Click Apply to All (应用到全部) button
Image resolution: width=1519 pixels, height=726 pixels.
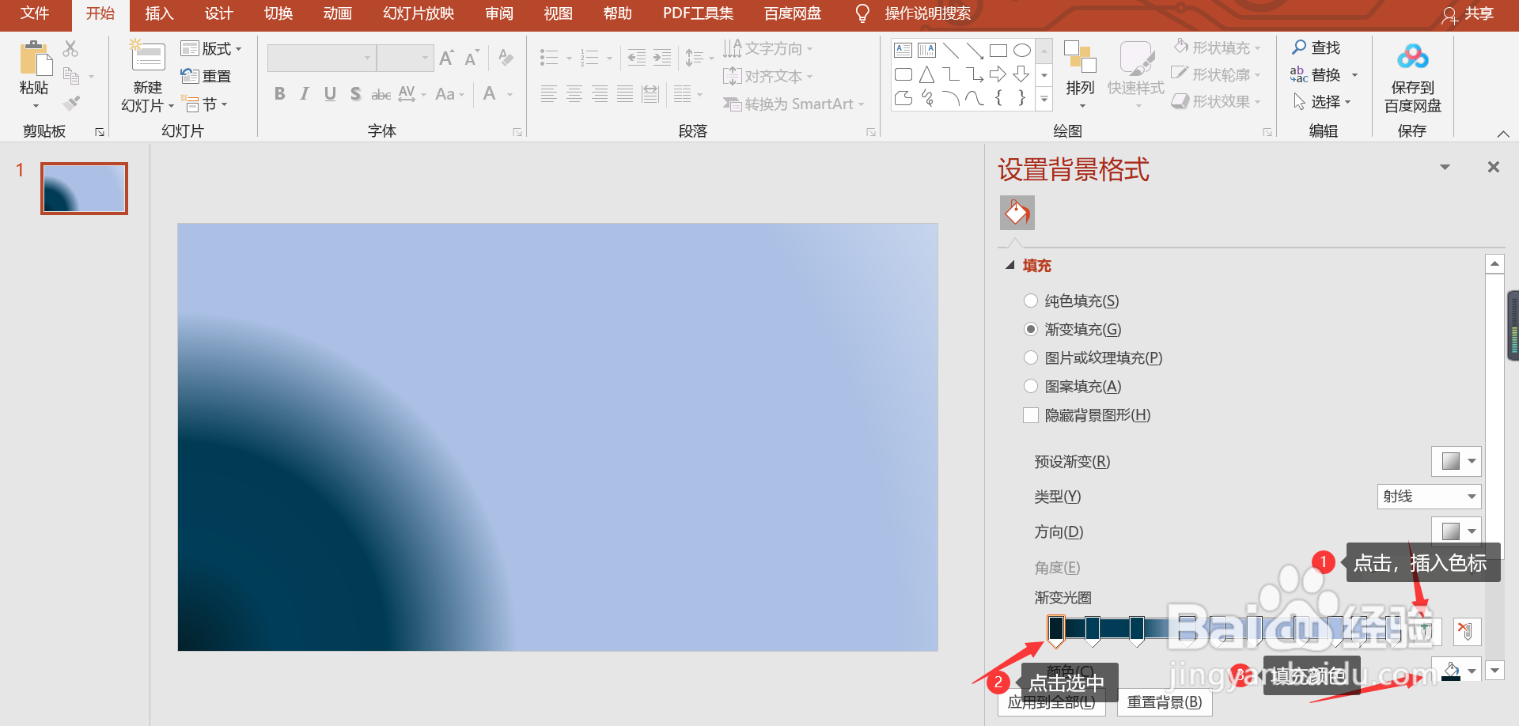point(1051,702)
